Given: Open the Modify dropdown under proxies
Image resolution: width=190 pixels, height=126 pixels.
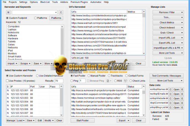Looking at the screenshot, I should pos(49,120).
